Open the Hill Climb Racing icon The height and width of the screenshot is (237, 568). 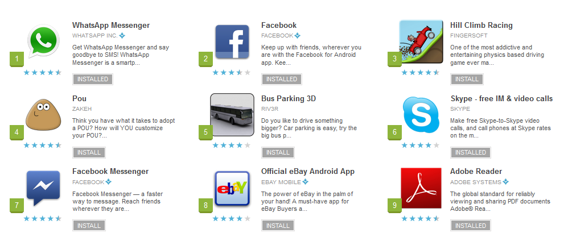(x=421, y=41)
